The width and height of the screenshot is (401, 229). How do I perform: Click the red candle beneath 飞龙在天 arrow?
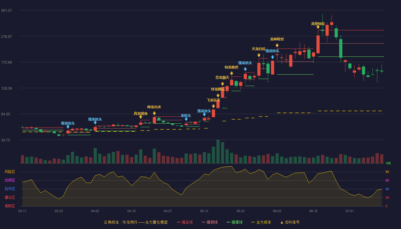click(x=213, y=113)
